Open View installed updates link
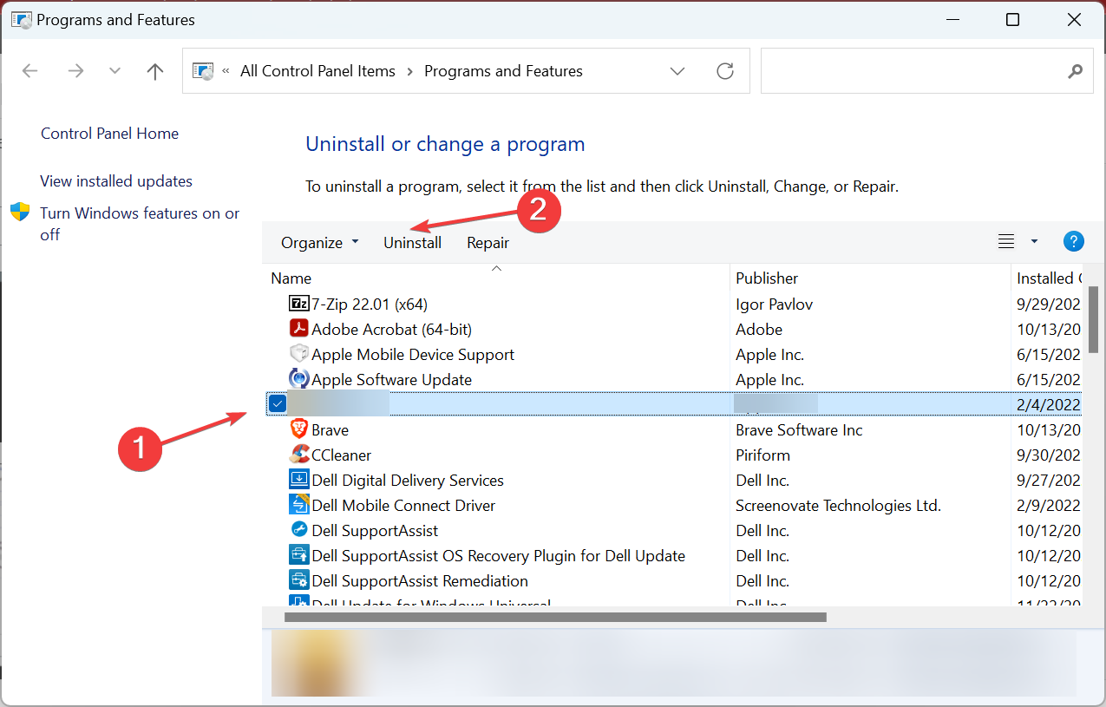 click(x=116, y=181)
